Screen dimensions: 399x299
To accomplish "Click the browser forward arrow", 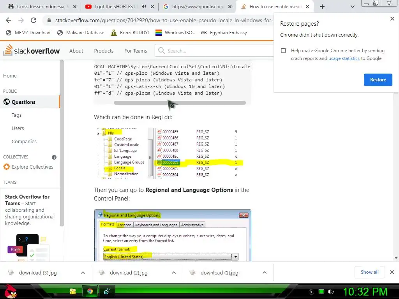I will tap(21, 20).
